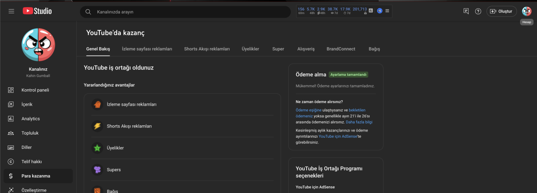
Task: Click the Oluştur create button
Action: tap(502, 11)
